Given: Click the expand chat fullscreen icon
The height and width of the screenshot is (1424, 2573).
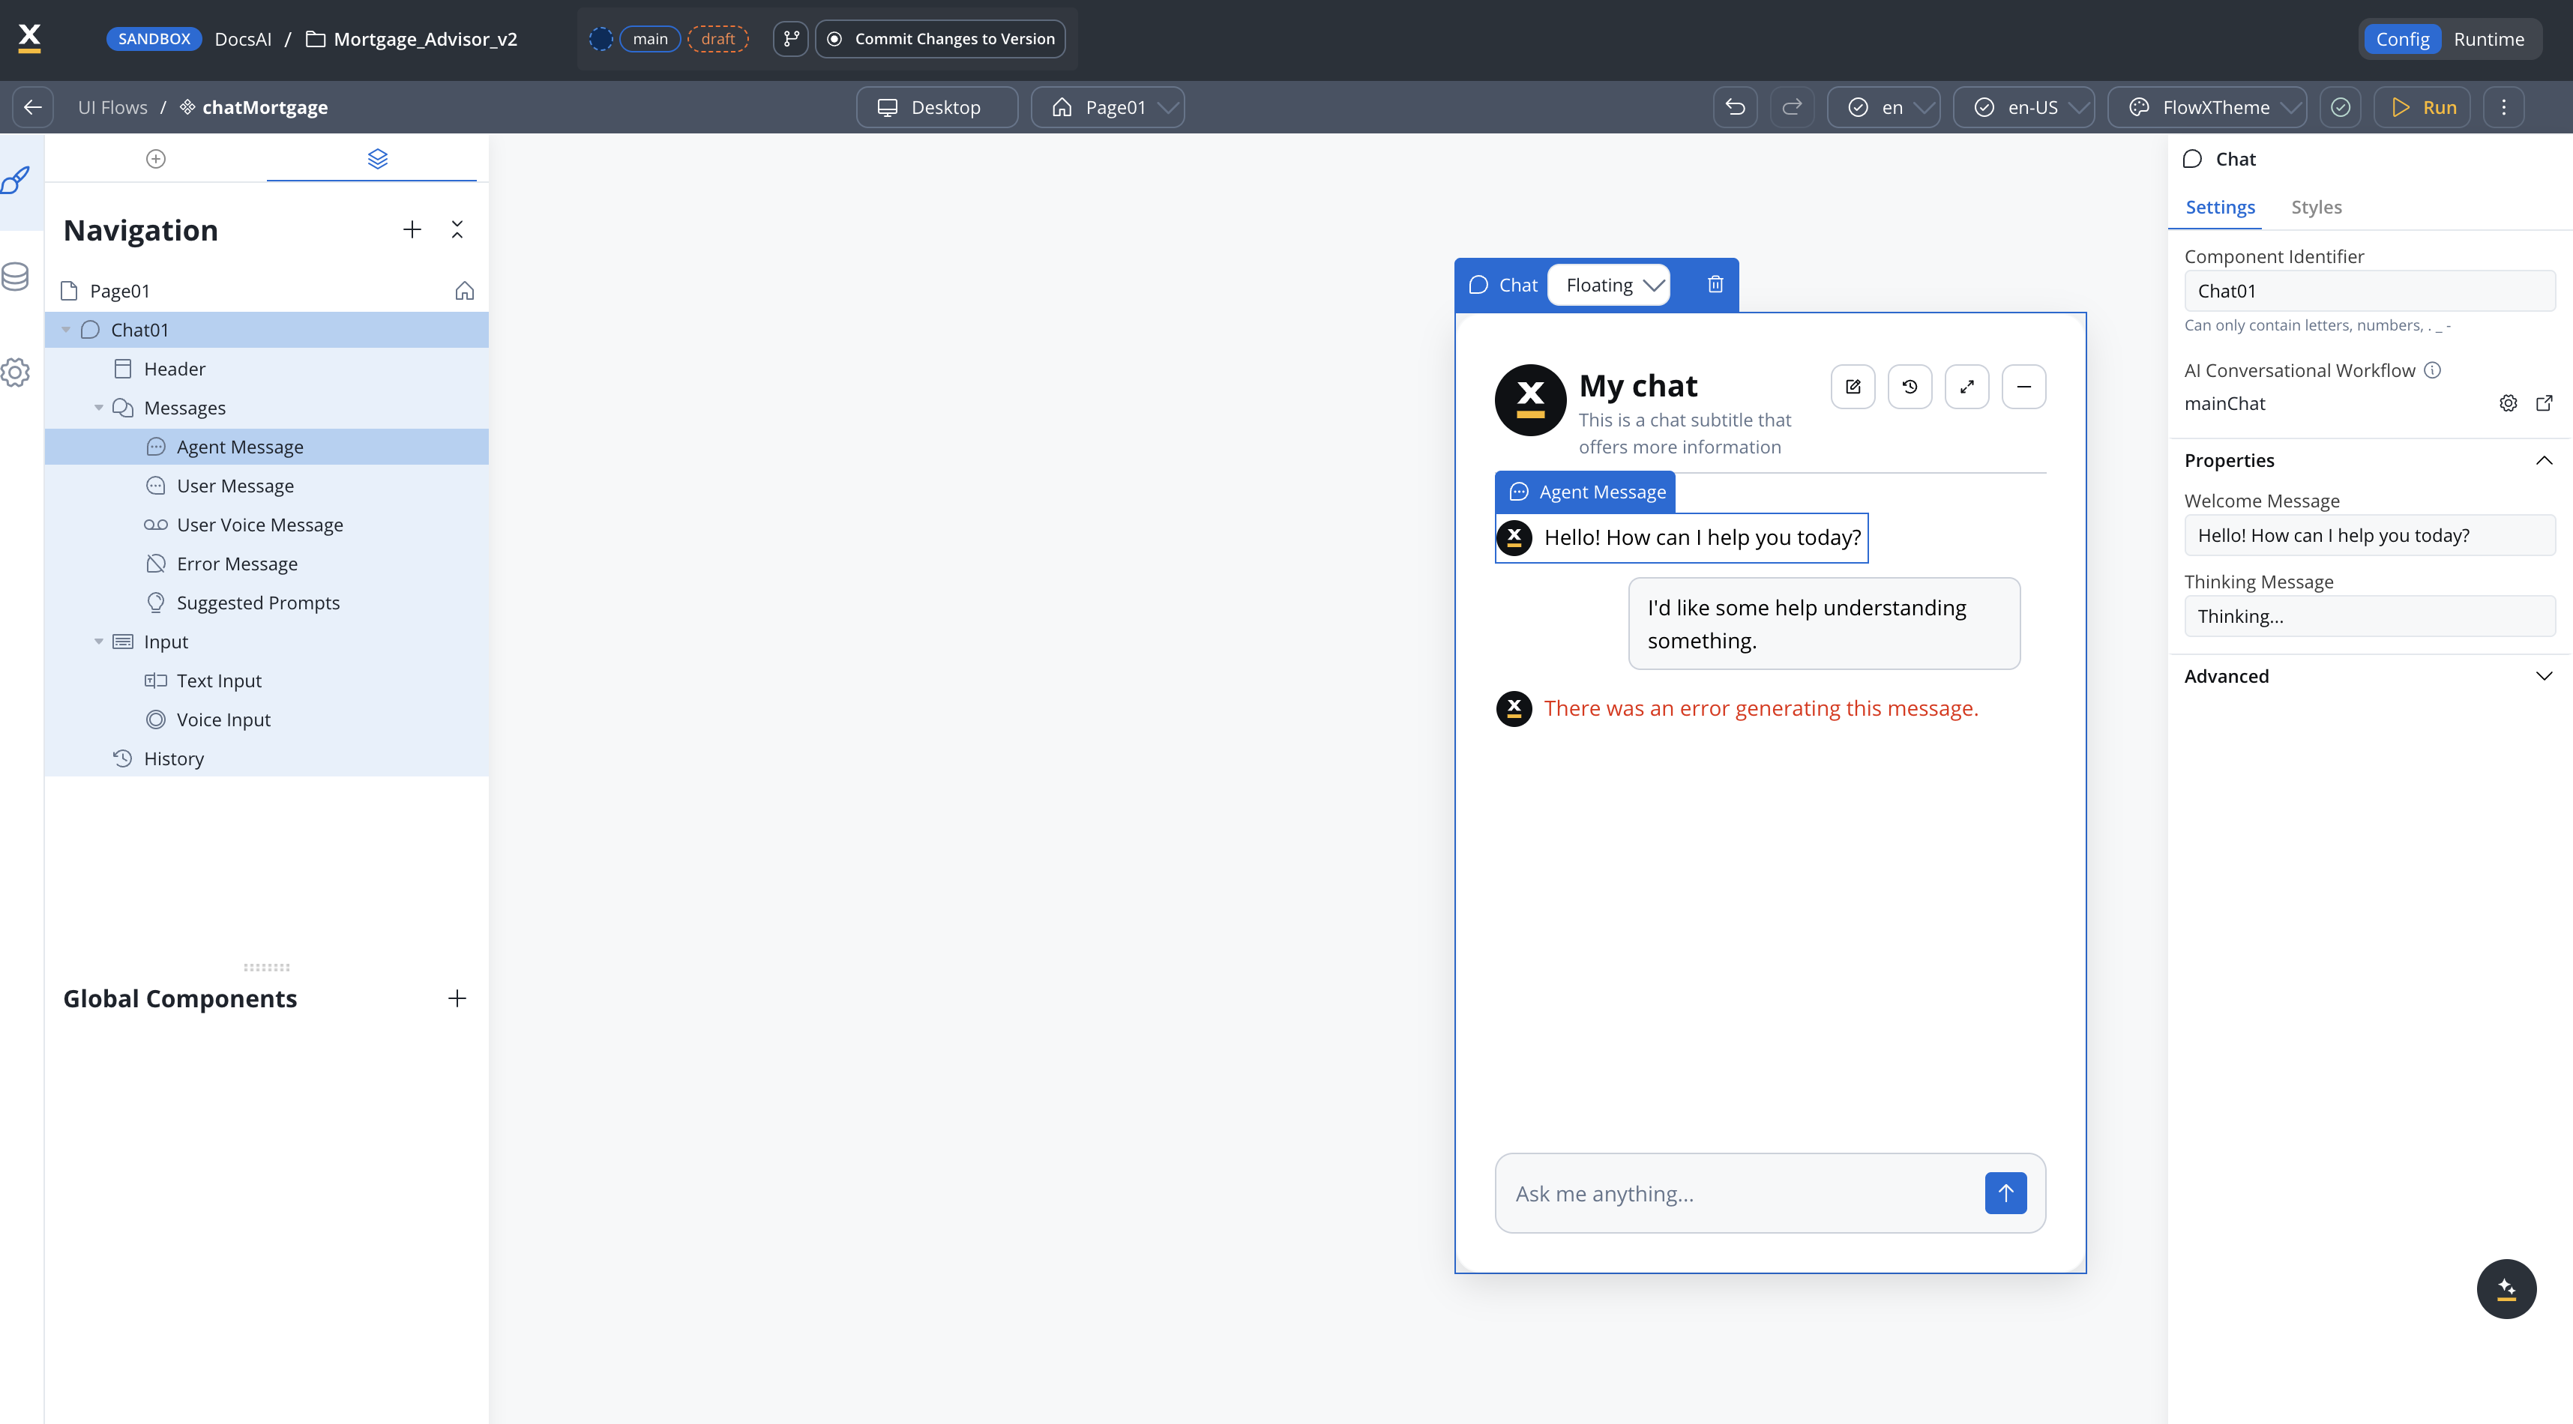Looking at the screenshot, I should click(x=1966, y=387).
